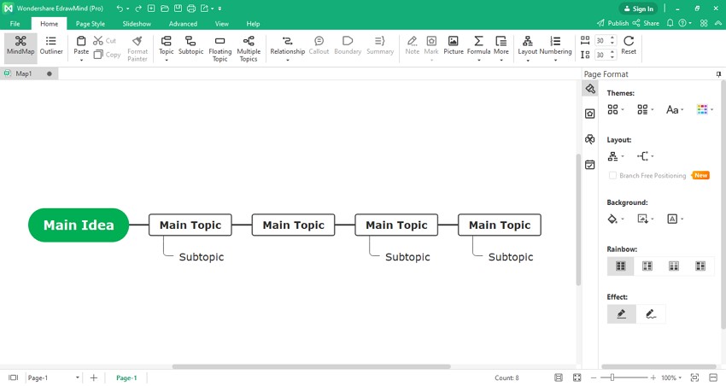
Task: Redo the last action
Action: (138, 9)
